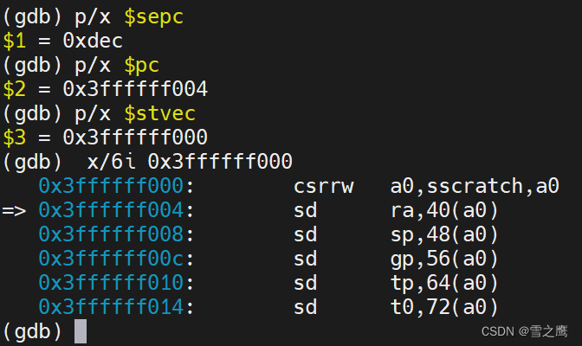The height and width of the screenshot is (346, 582).
Task: Click the 'x/6i' examine command
Action: [112, 163]
